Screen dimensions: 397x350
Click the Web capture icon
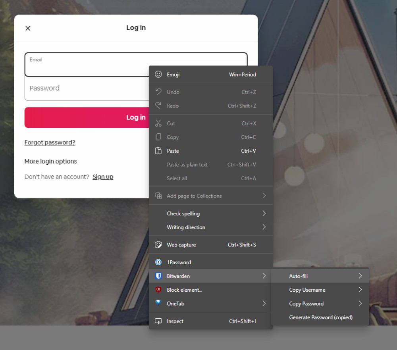click(158, 245)
